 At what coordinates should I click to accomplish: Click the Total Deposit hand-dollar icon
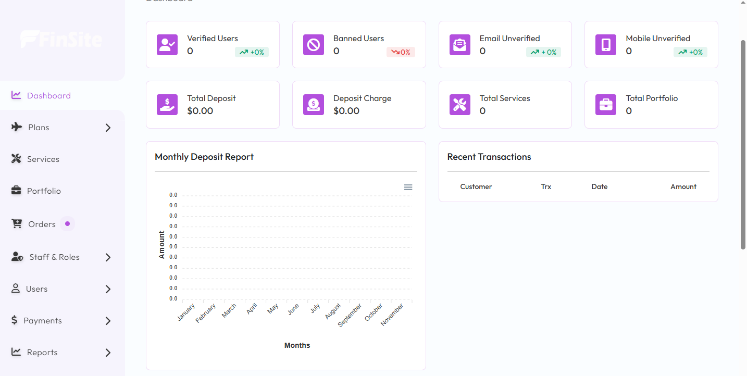pyautogui.click(x=167, y=105)
